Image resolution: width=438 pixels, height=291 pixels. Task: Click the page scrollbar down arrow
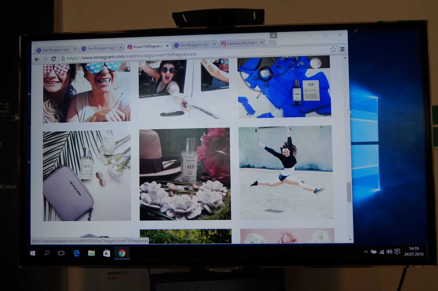[350, 240]
